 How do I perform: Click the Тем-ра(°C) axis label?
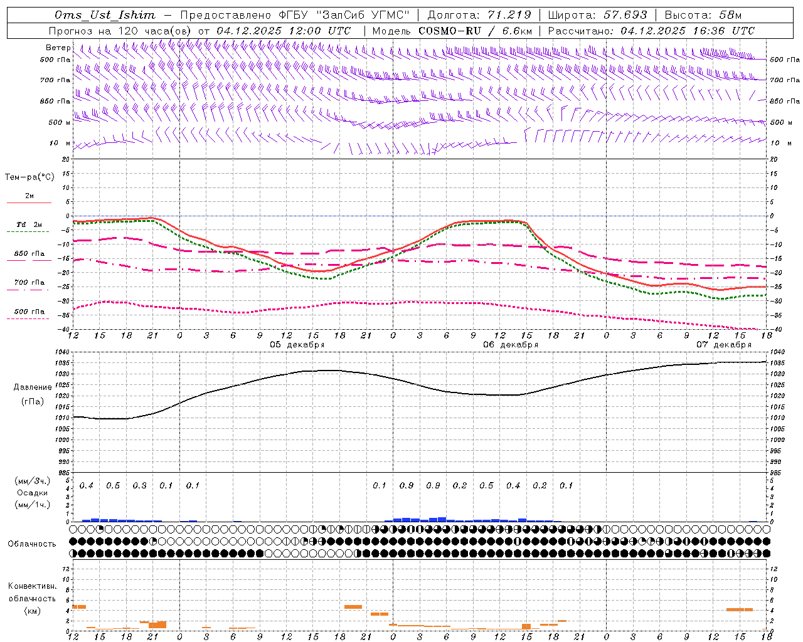click(x=29, y=177)
